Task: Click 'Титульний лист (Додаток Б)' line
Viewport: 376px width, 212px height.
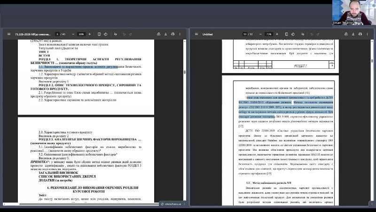Action: (58, 48)
